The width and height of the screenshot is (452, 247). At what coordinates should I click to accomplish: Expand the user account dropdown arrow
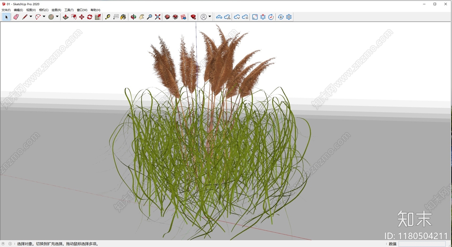(x=210, y=17)
